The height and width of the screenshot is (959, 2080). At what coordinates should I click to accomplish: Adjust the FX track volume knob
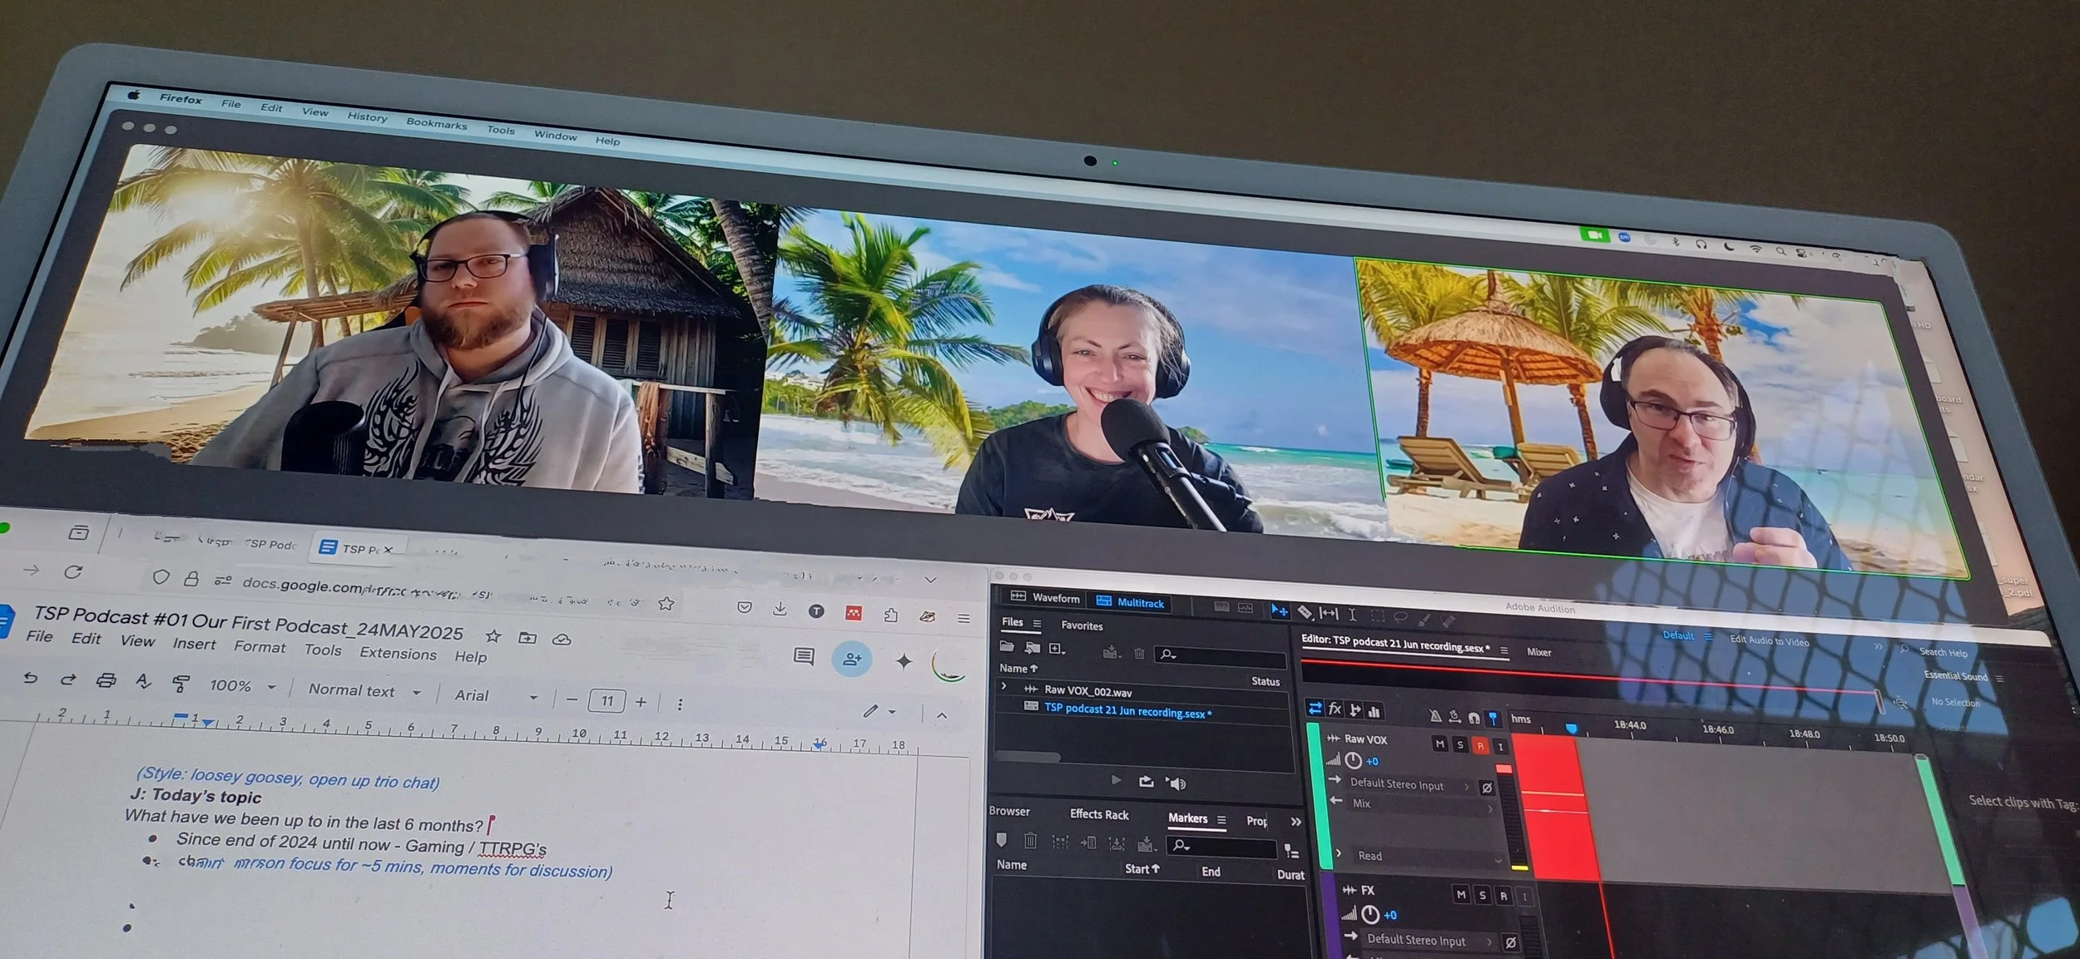pyautogui.click(x=1370, y=914)
